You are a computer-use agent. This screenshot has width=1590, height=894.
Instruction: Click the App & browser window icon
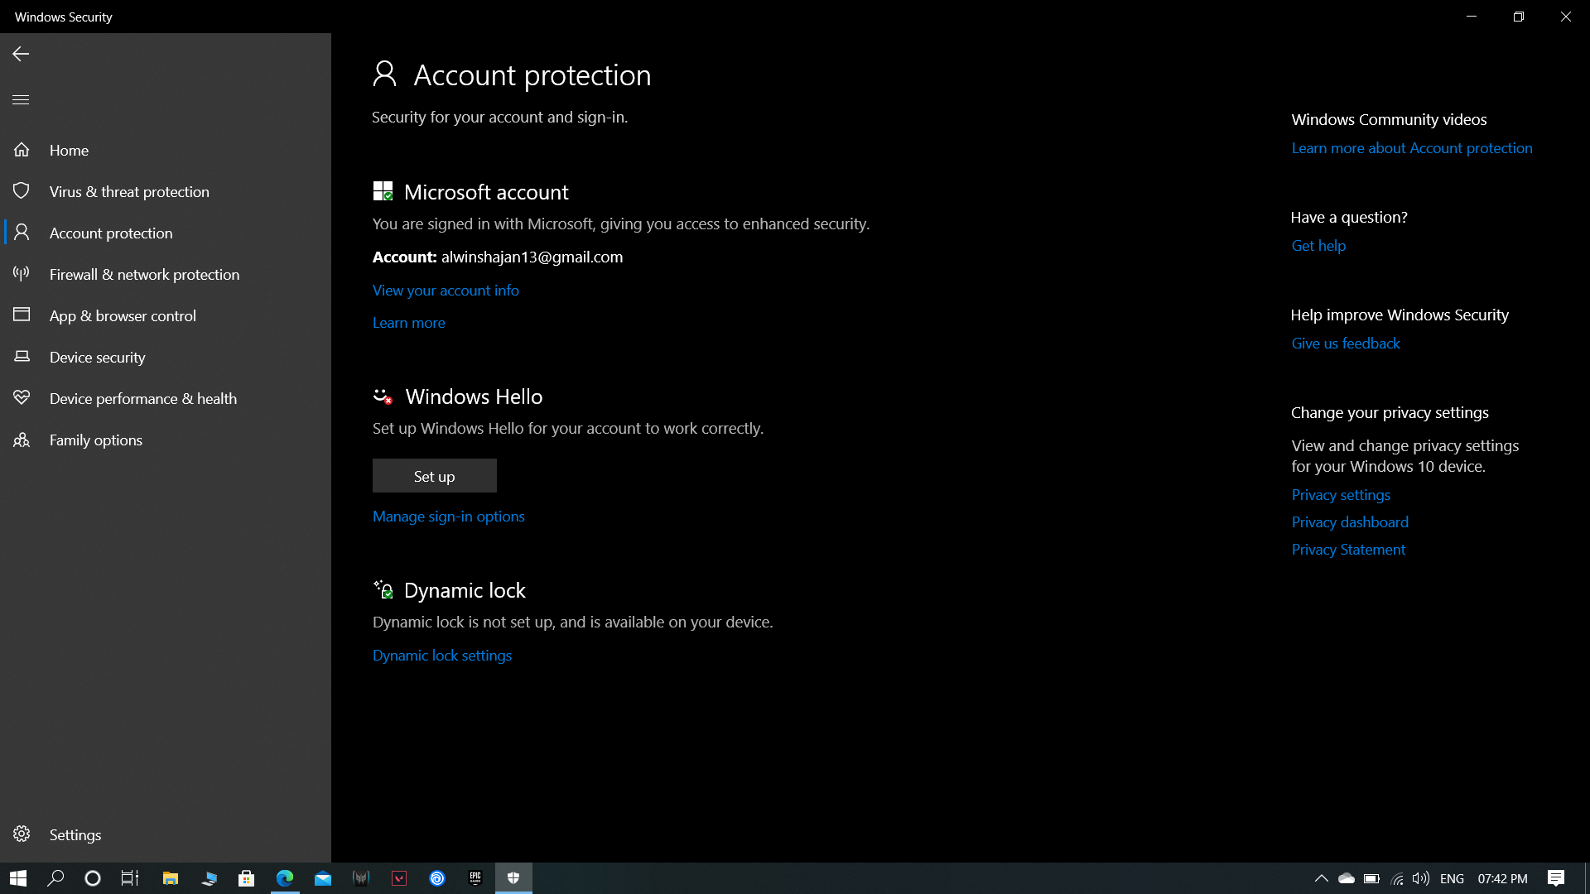(x=22, y=315)
